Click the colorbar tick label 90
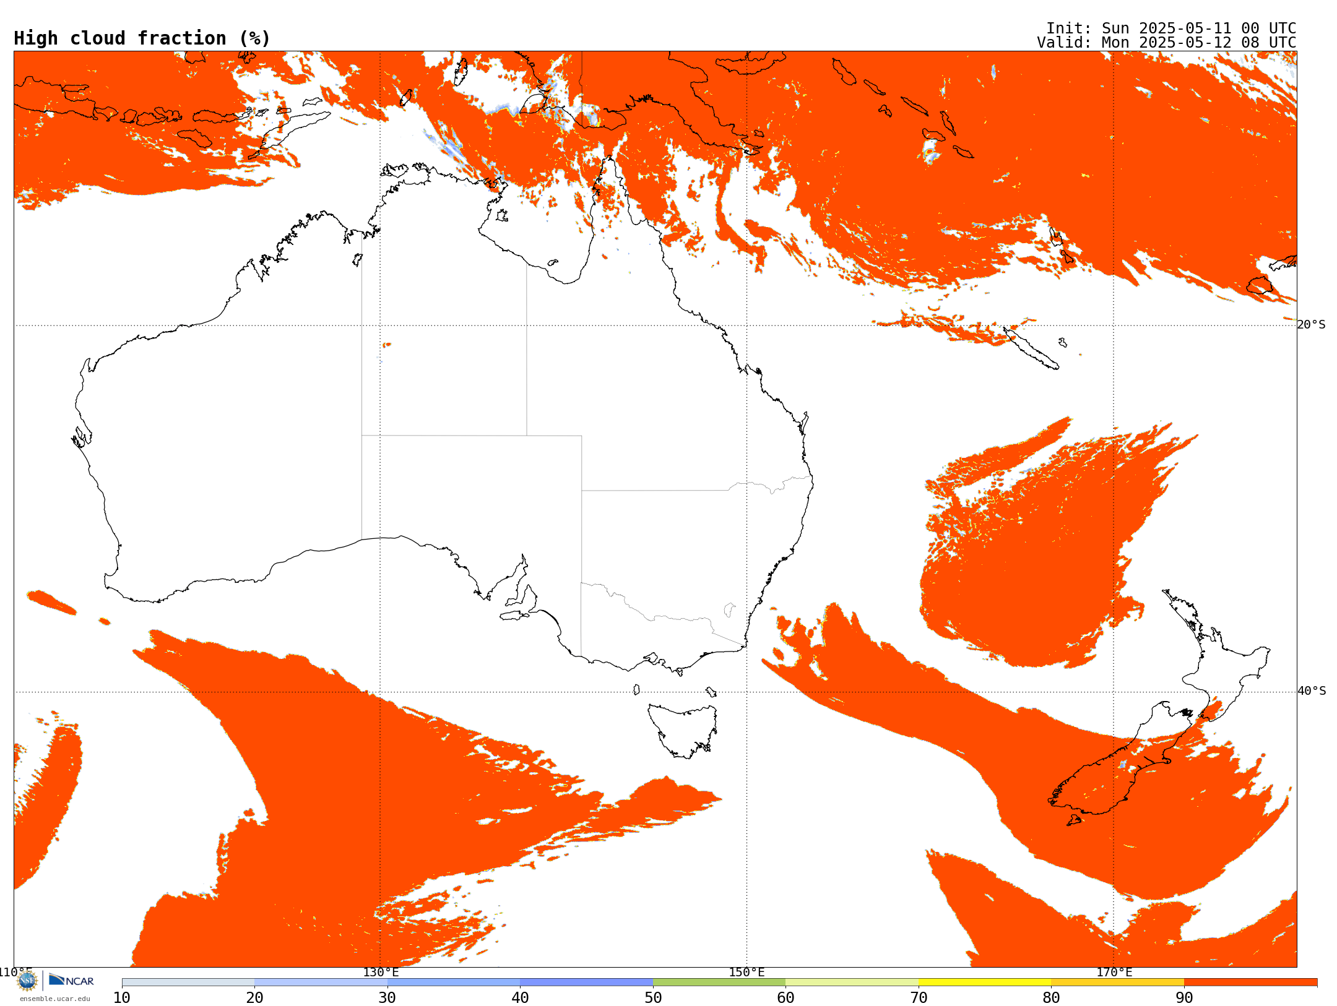Image resolution: width=1337 pixels, height=1006 pixels. [x=1184, y=998]
